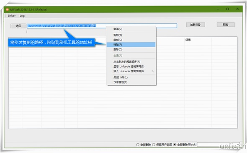247x153 pixels.
Task: Click the 选择 button
Action: click(18, 26)
